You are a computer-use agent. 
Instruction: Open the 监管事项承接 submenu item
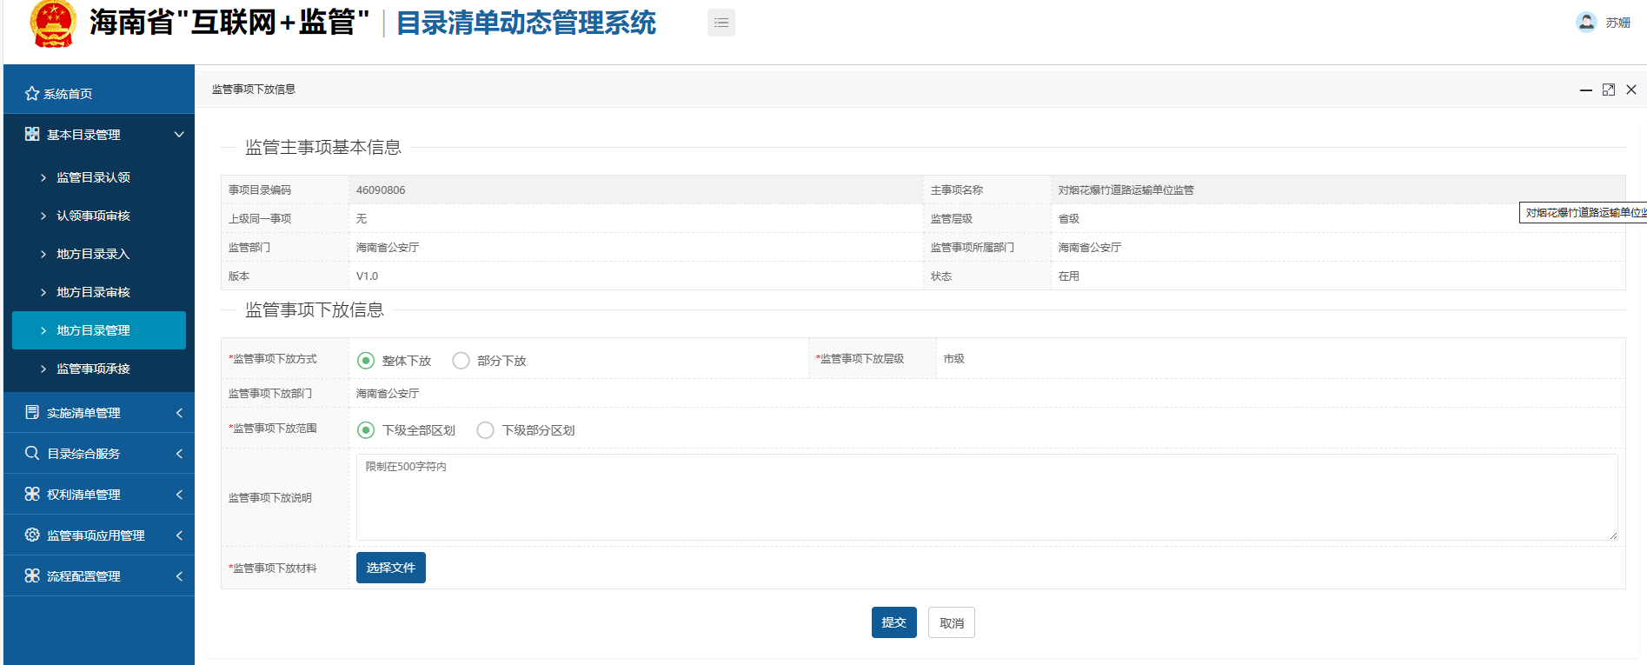coord(99,369)
